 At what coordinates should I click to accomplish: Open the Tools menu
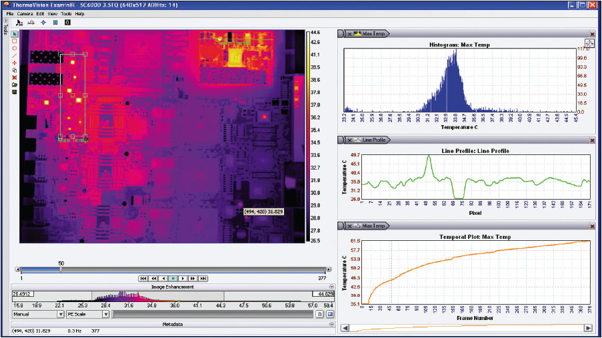[66, 13]
